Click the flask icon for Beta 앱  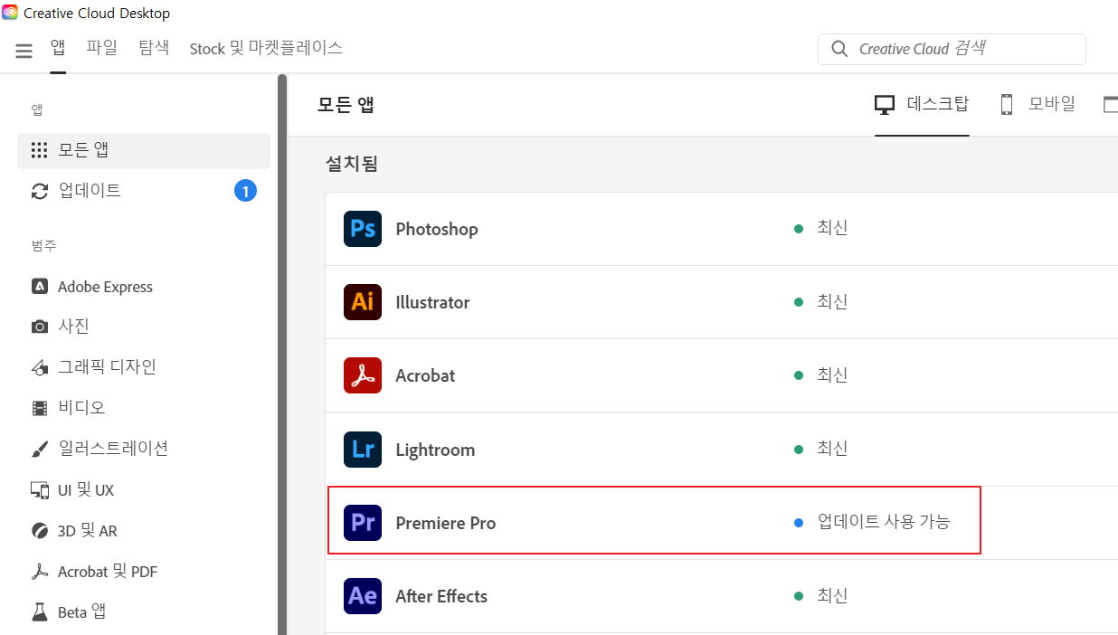tap(39, 612)
